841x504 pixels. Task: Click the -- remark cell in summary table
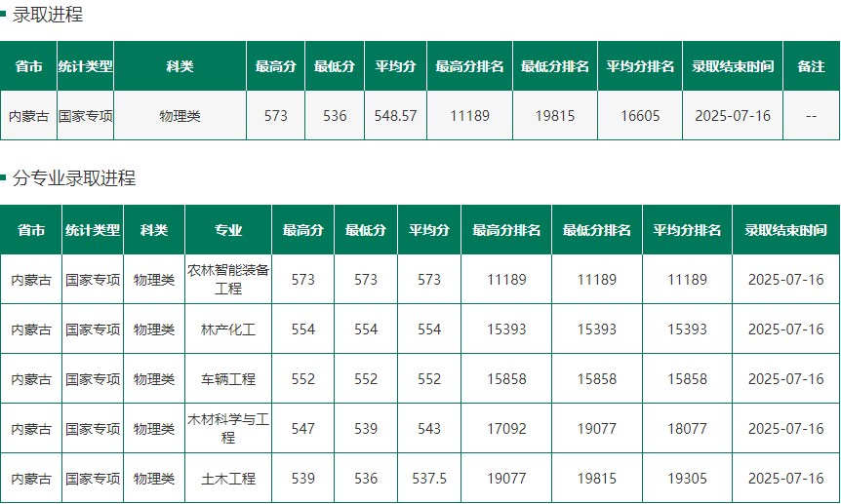point(811,116)
